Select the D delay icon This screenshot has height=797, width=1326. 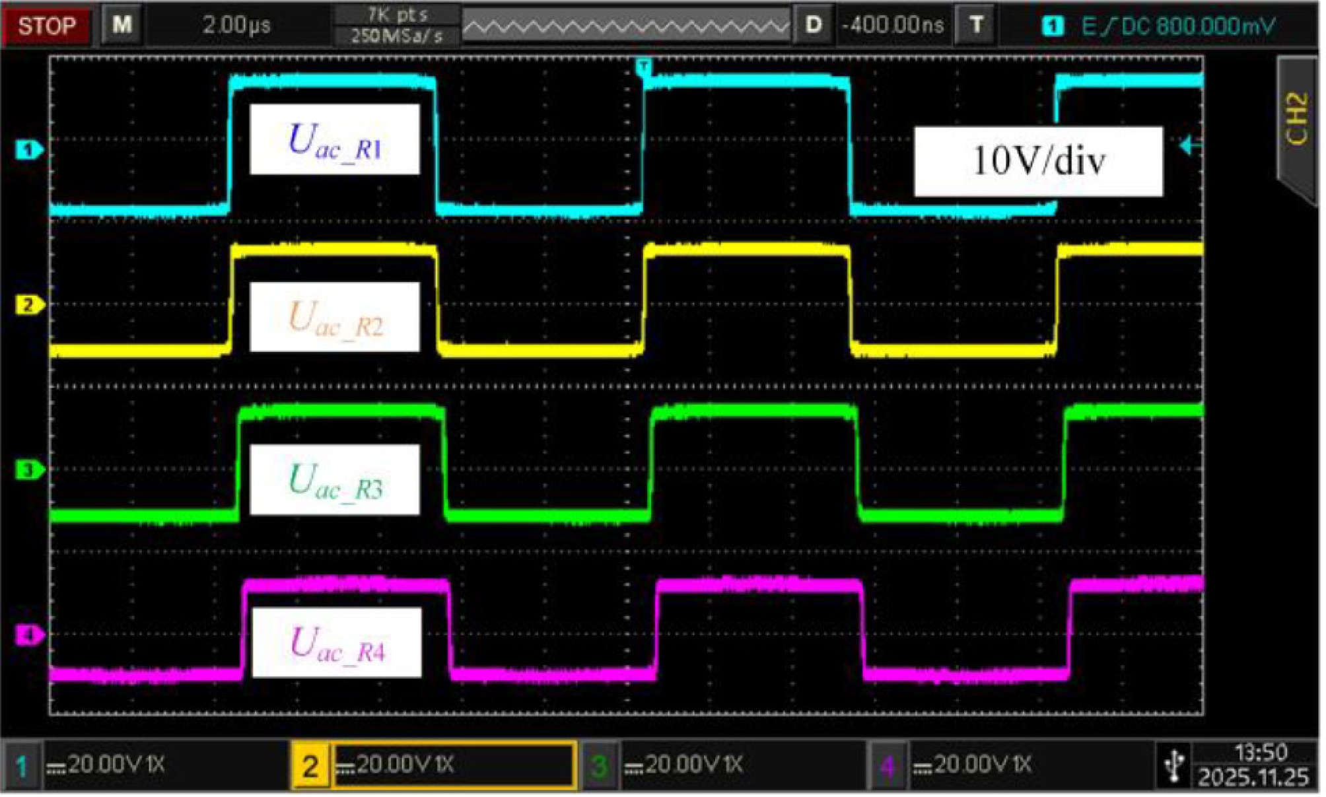tap(814, 25)
